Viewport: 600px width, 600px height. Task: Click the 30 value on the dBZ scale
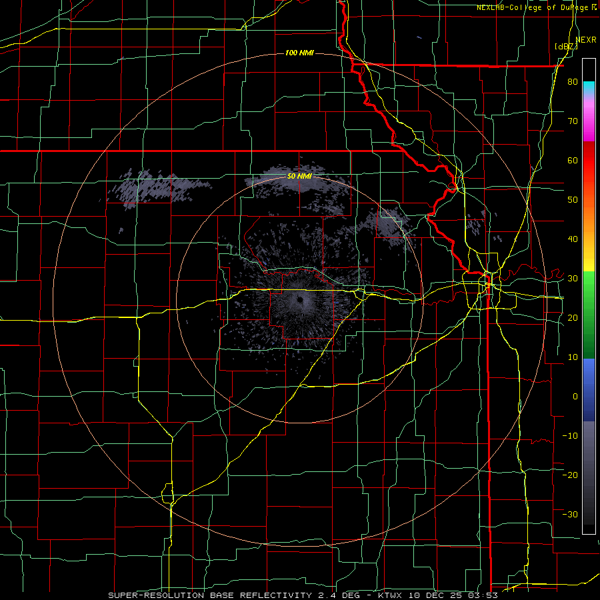click(573, 279)
